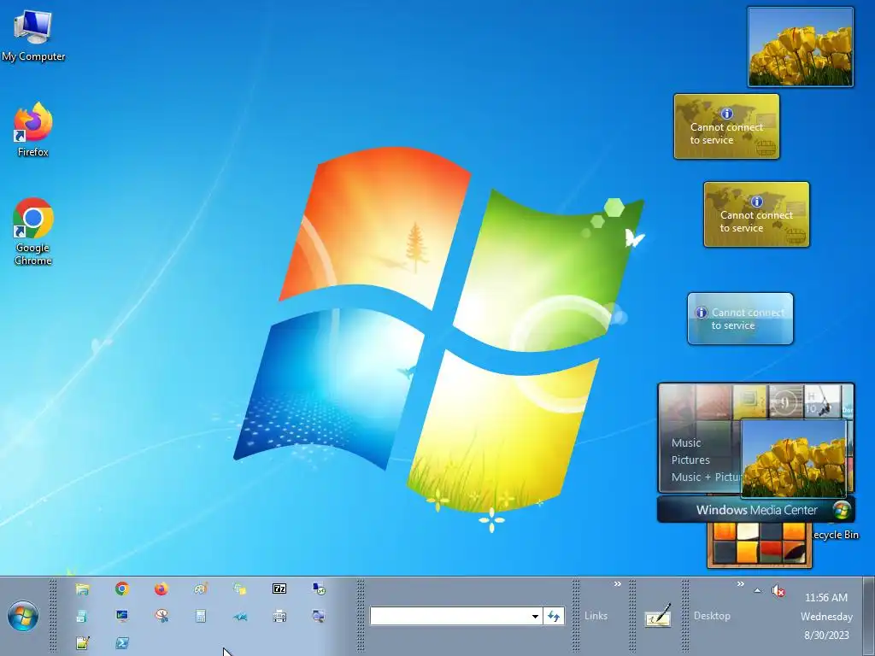Click the info icon on the blue weather gadget
Screen dimensions: 875x656
pyautogui.click(x=702, y=313)
